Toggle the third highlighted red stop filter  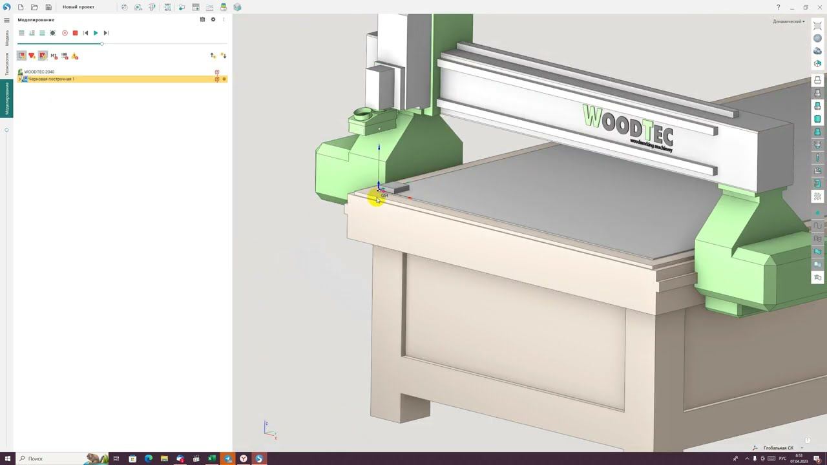click(43, 56)
